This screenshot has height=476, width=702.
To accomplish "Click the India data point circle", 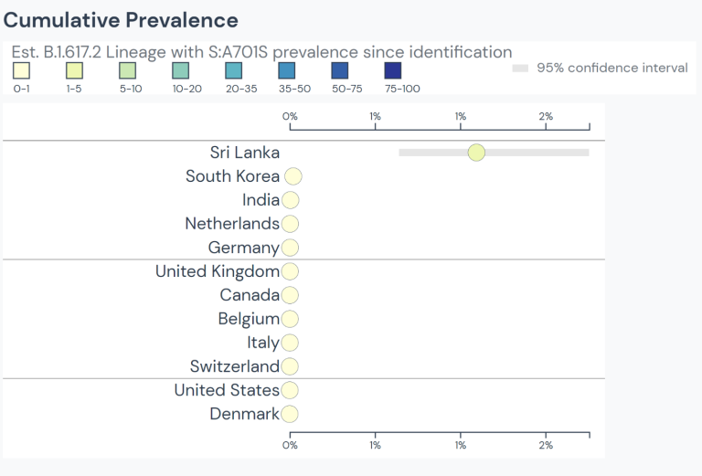I will (x=290, y=200).
